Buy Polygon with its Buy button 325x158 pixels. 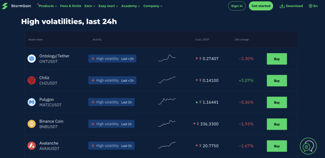tap(277, 102)
